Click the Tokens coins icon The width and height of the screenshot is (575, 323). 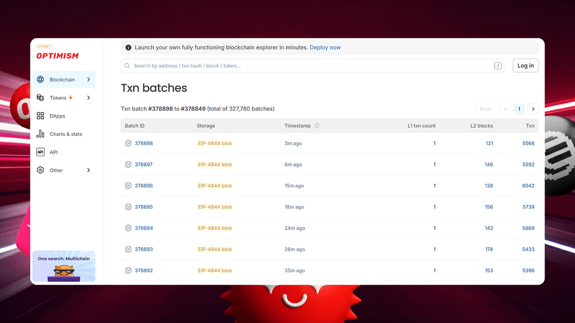40,98
